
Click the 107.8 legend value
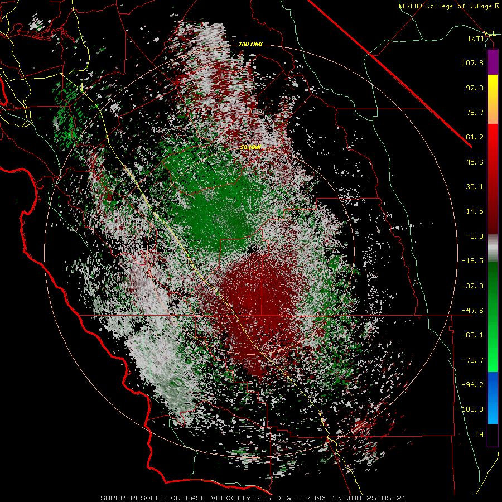click(x=472, y=62)
